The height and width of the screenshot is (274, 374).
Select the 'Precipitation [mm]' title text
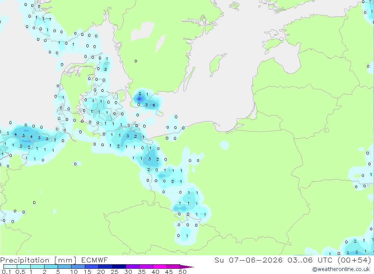pyautogui.click(x=38, y=260)
